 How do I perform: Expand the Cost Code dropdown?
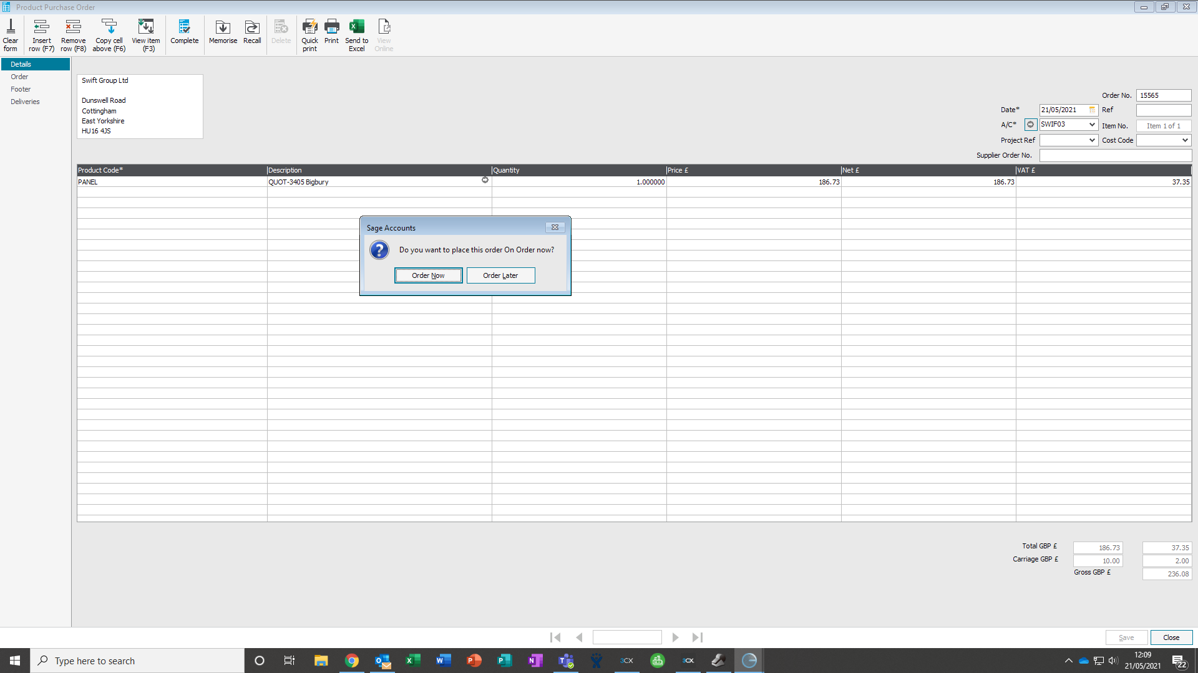coord(1185,140)
